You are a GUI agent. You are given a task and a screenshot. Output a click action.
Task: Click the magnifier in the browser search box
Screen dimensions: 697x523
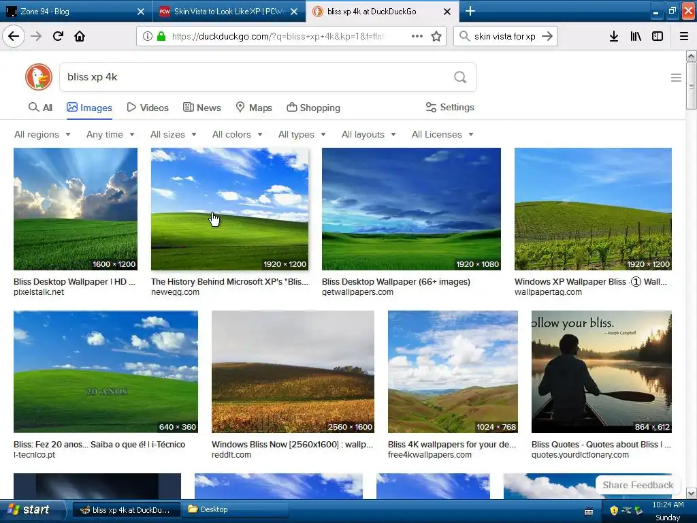pos(464,36)
